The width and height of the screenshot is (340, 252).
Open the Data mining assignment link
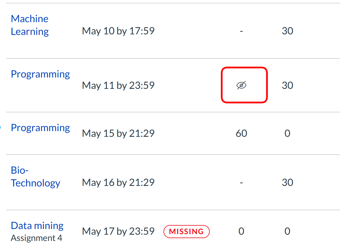(x=37, y=226)
